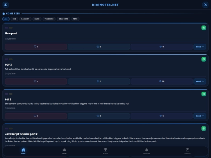The width and height of the screenshot is (211, 158).
Task: Click the PDF 3 description starting 'Pdf upload Kiya'
Action: pyautogui.click(x=38, y=69)
